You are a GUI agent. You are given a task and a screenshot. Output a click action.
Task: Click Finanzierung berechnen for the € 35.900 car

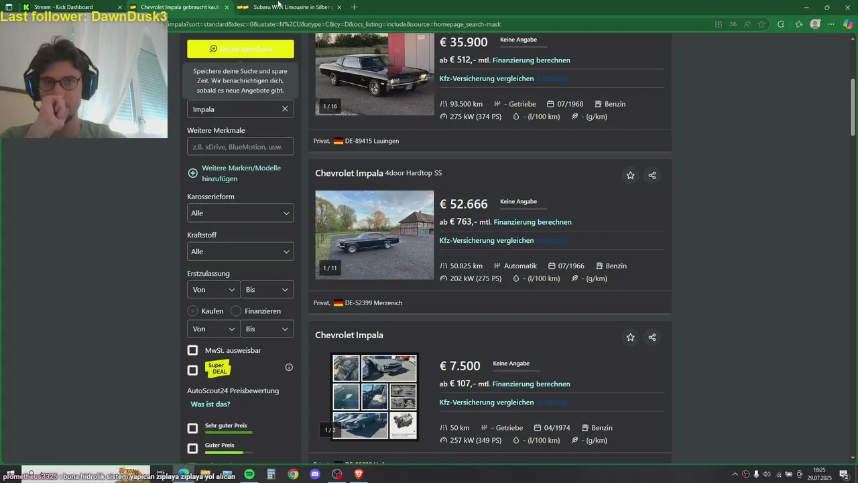point(532,60)
